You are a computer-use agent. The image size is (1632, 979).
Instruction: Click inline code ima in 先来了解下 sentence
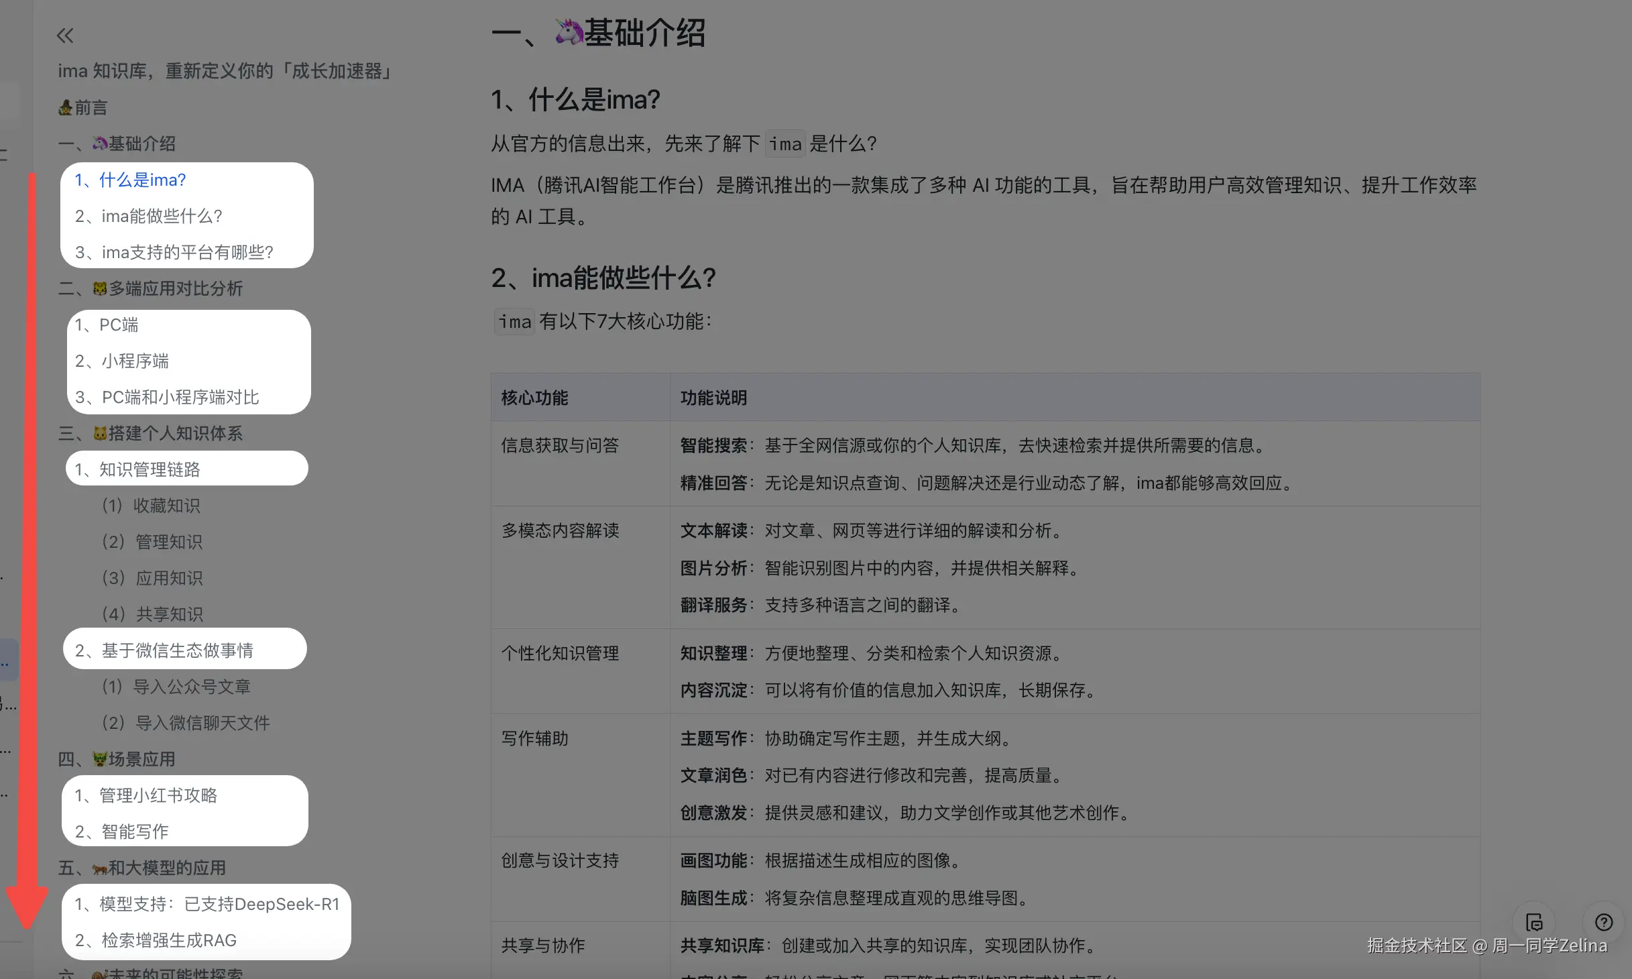[785, 143]
